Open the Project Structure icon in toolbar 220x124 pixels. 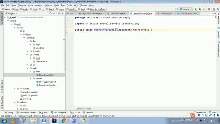[214, 9]
